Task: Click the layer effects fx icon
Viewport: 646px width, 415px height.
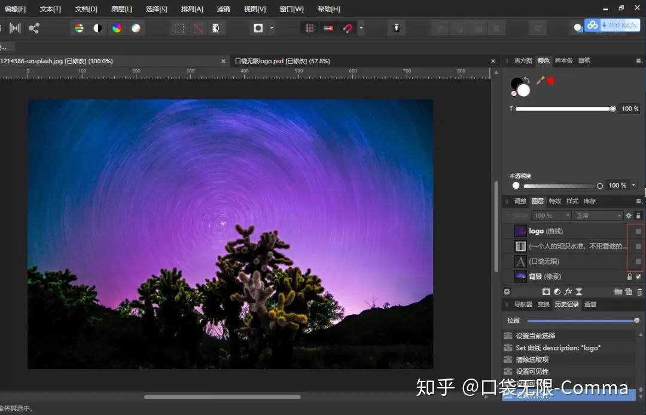Action: [x=568, y=291]
